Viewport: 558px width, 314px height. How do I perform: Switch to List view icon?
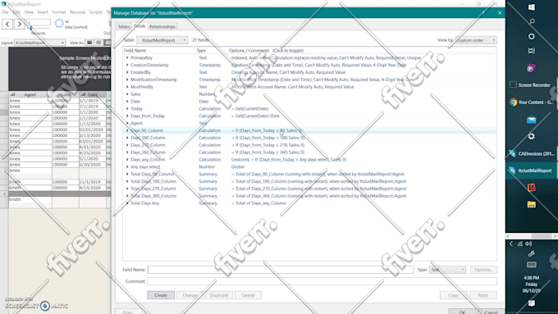coord(98,43)
